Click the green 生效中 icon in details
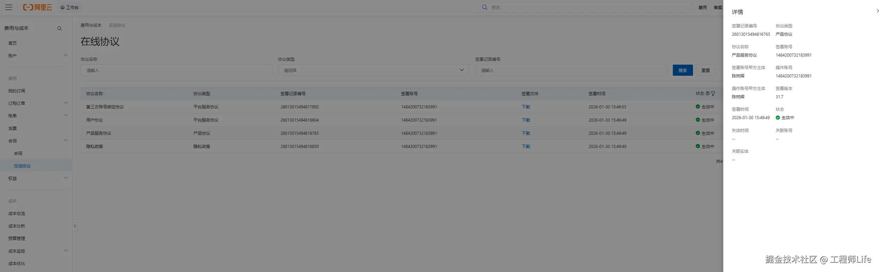879x272 pixels. coord(778,118)
